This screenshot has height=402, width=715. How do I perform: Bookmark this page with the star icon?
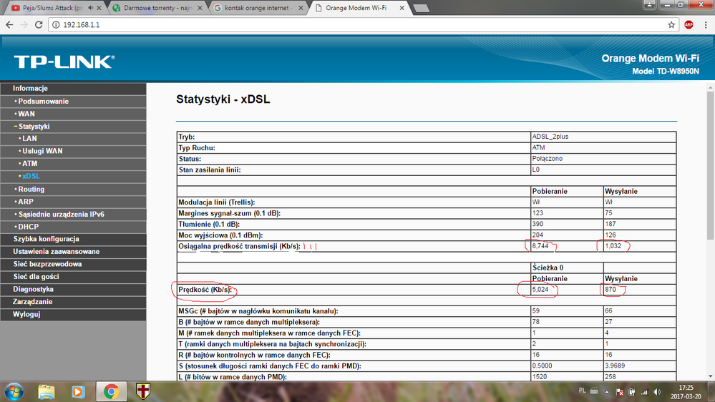tap(671, 24)
